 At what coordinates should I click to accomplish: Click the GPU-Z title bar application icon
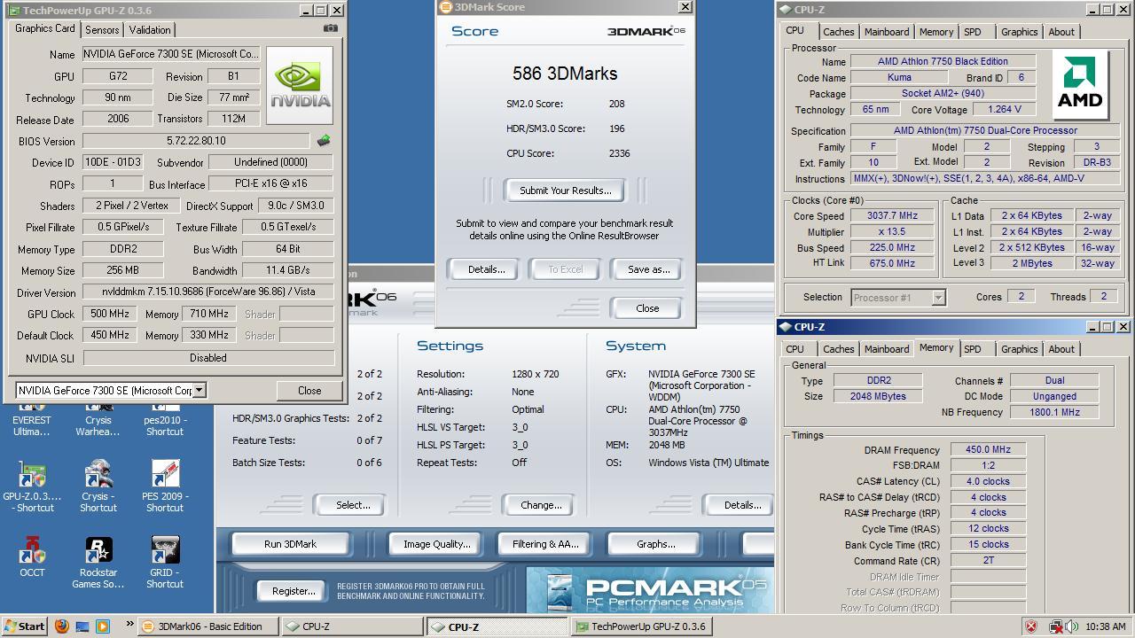click(13, 11)
